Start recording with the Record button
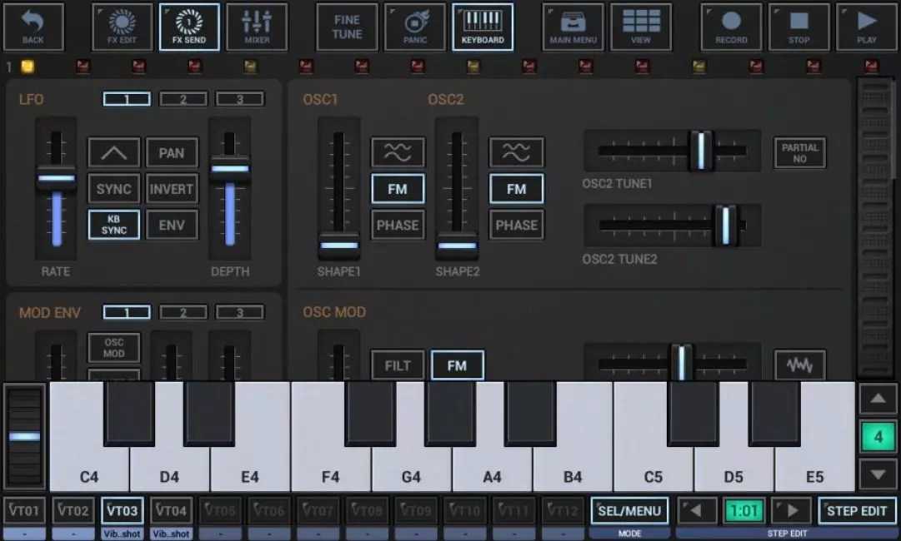 [731, 27]
